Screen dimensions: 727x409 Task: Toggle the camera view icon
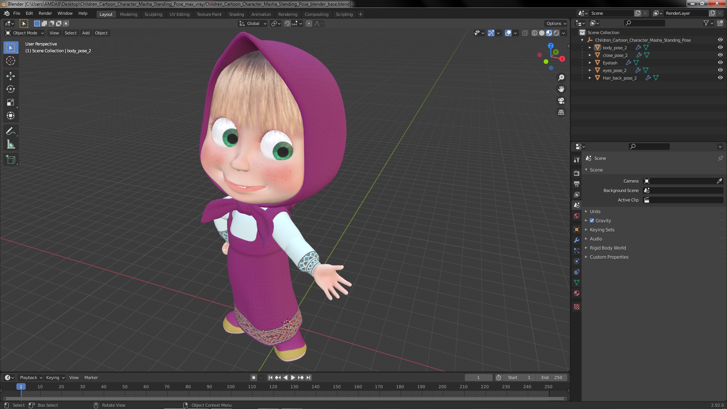561,101
